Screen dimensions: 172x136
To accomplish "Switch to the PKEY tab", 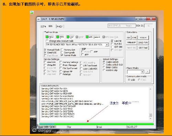I will coord(60,26).
